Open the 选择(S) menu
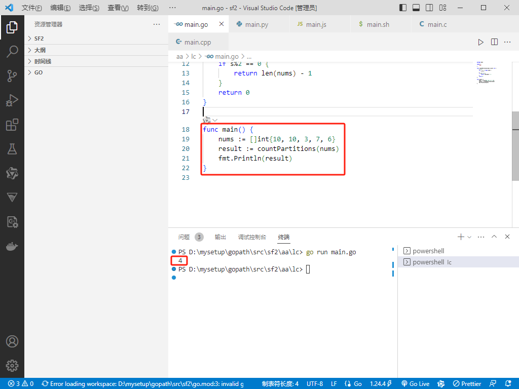The image size is (519, 389). (89, 8)
